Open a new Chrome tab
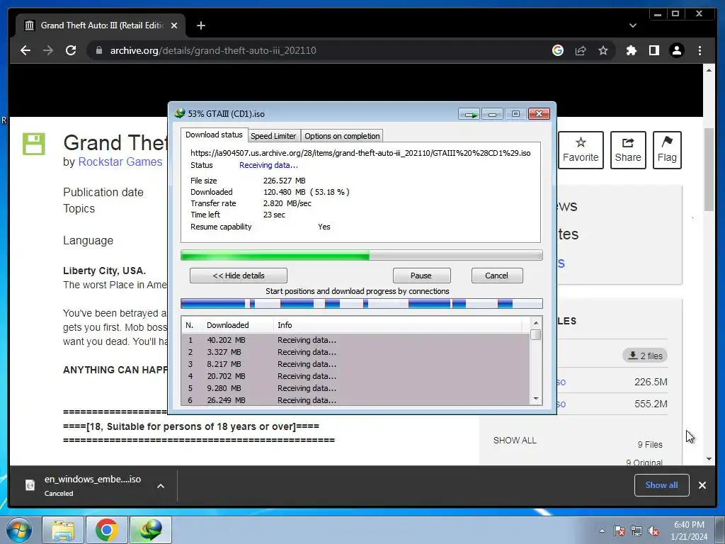Viewport: 725px width, 544px height. [x=200, y=25]
